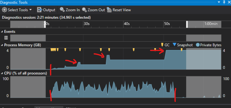
Task: Click the left selection handle on the timeline ruler
Action: [45, 24]
